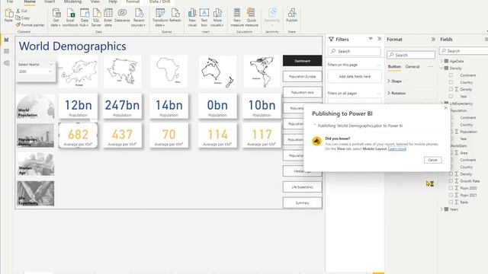
Task: Import from Excel workbook
Action: pos(70,18)
